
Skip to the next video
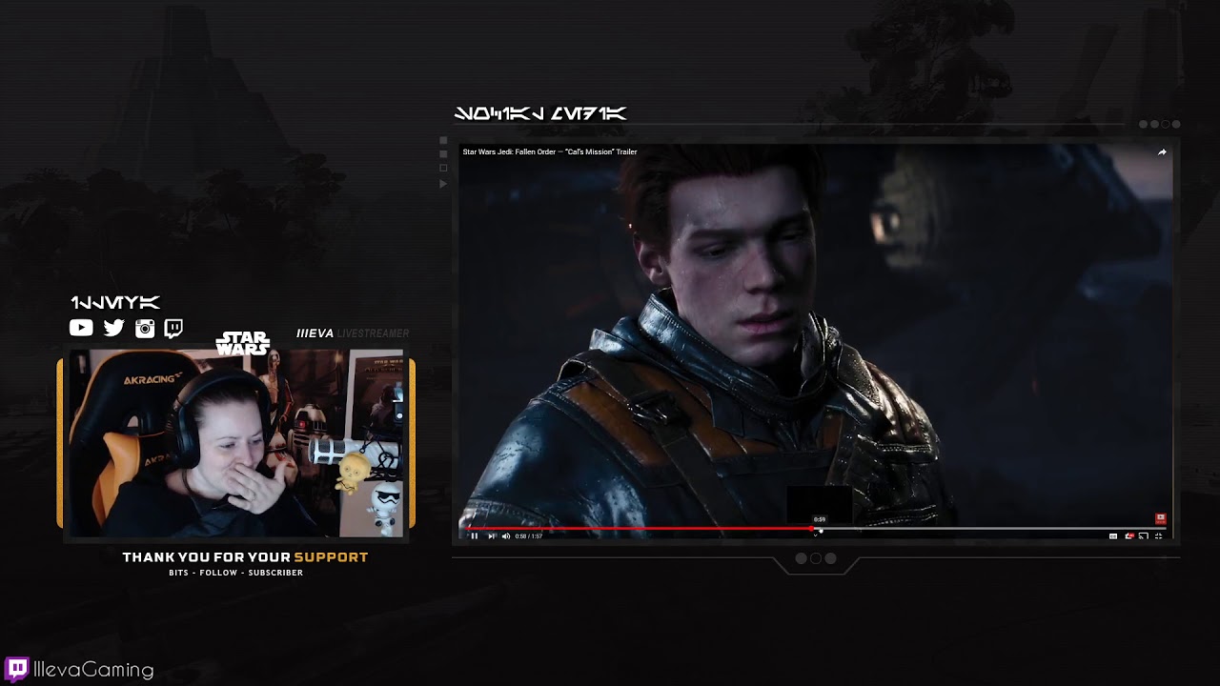click(x=492, y=536)
